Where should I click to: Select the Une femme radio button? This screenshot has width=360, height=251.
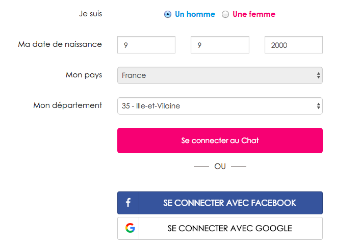[225, 14]
